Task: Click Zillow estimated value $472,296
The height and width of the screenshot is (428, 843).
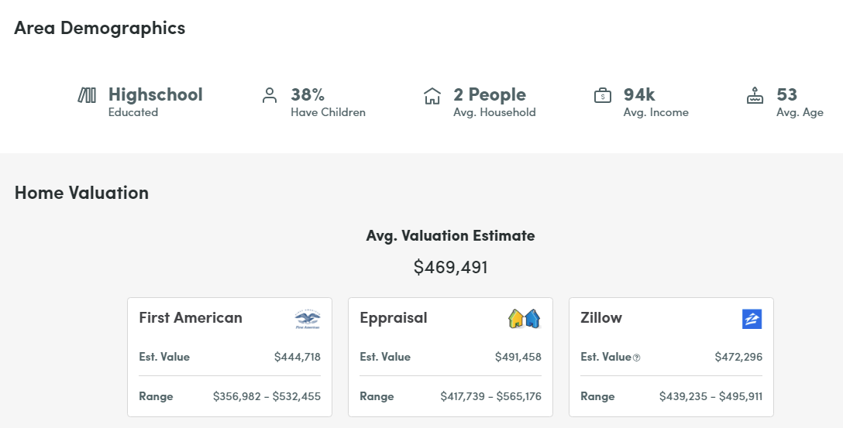Action: [x=738, y=357]
